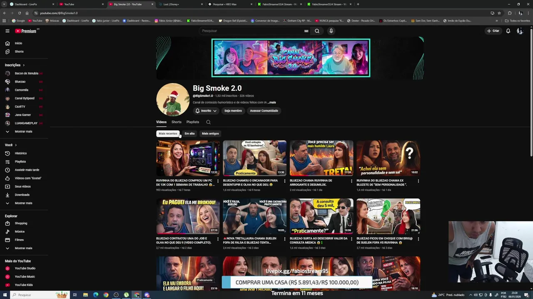
Task: Open the Criar menu
Action: [x=493, y=31]
